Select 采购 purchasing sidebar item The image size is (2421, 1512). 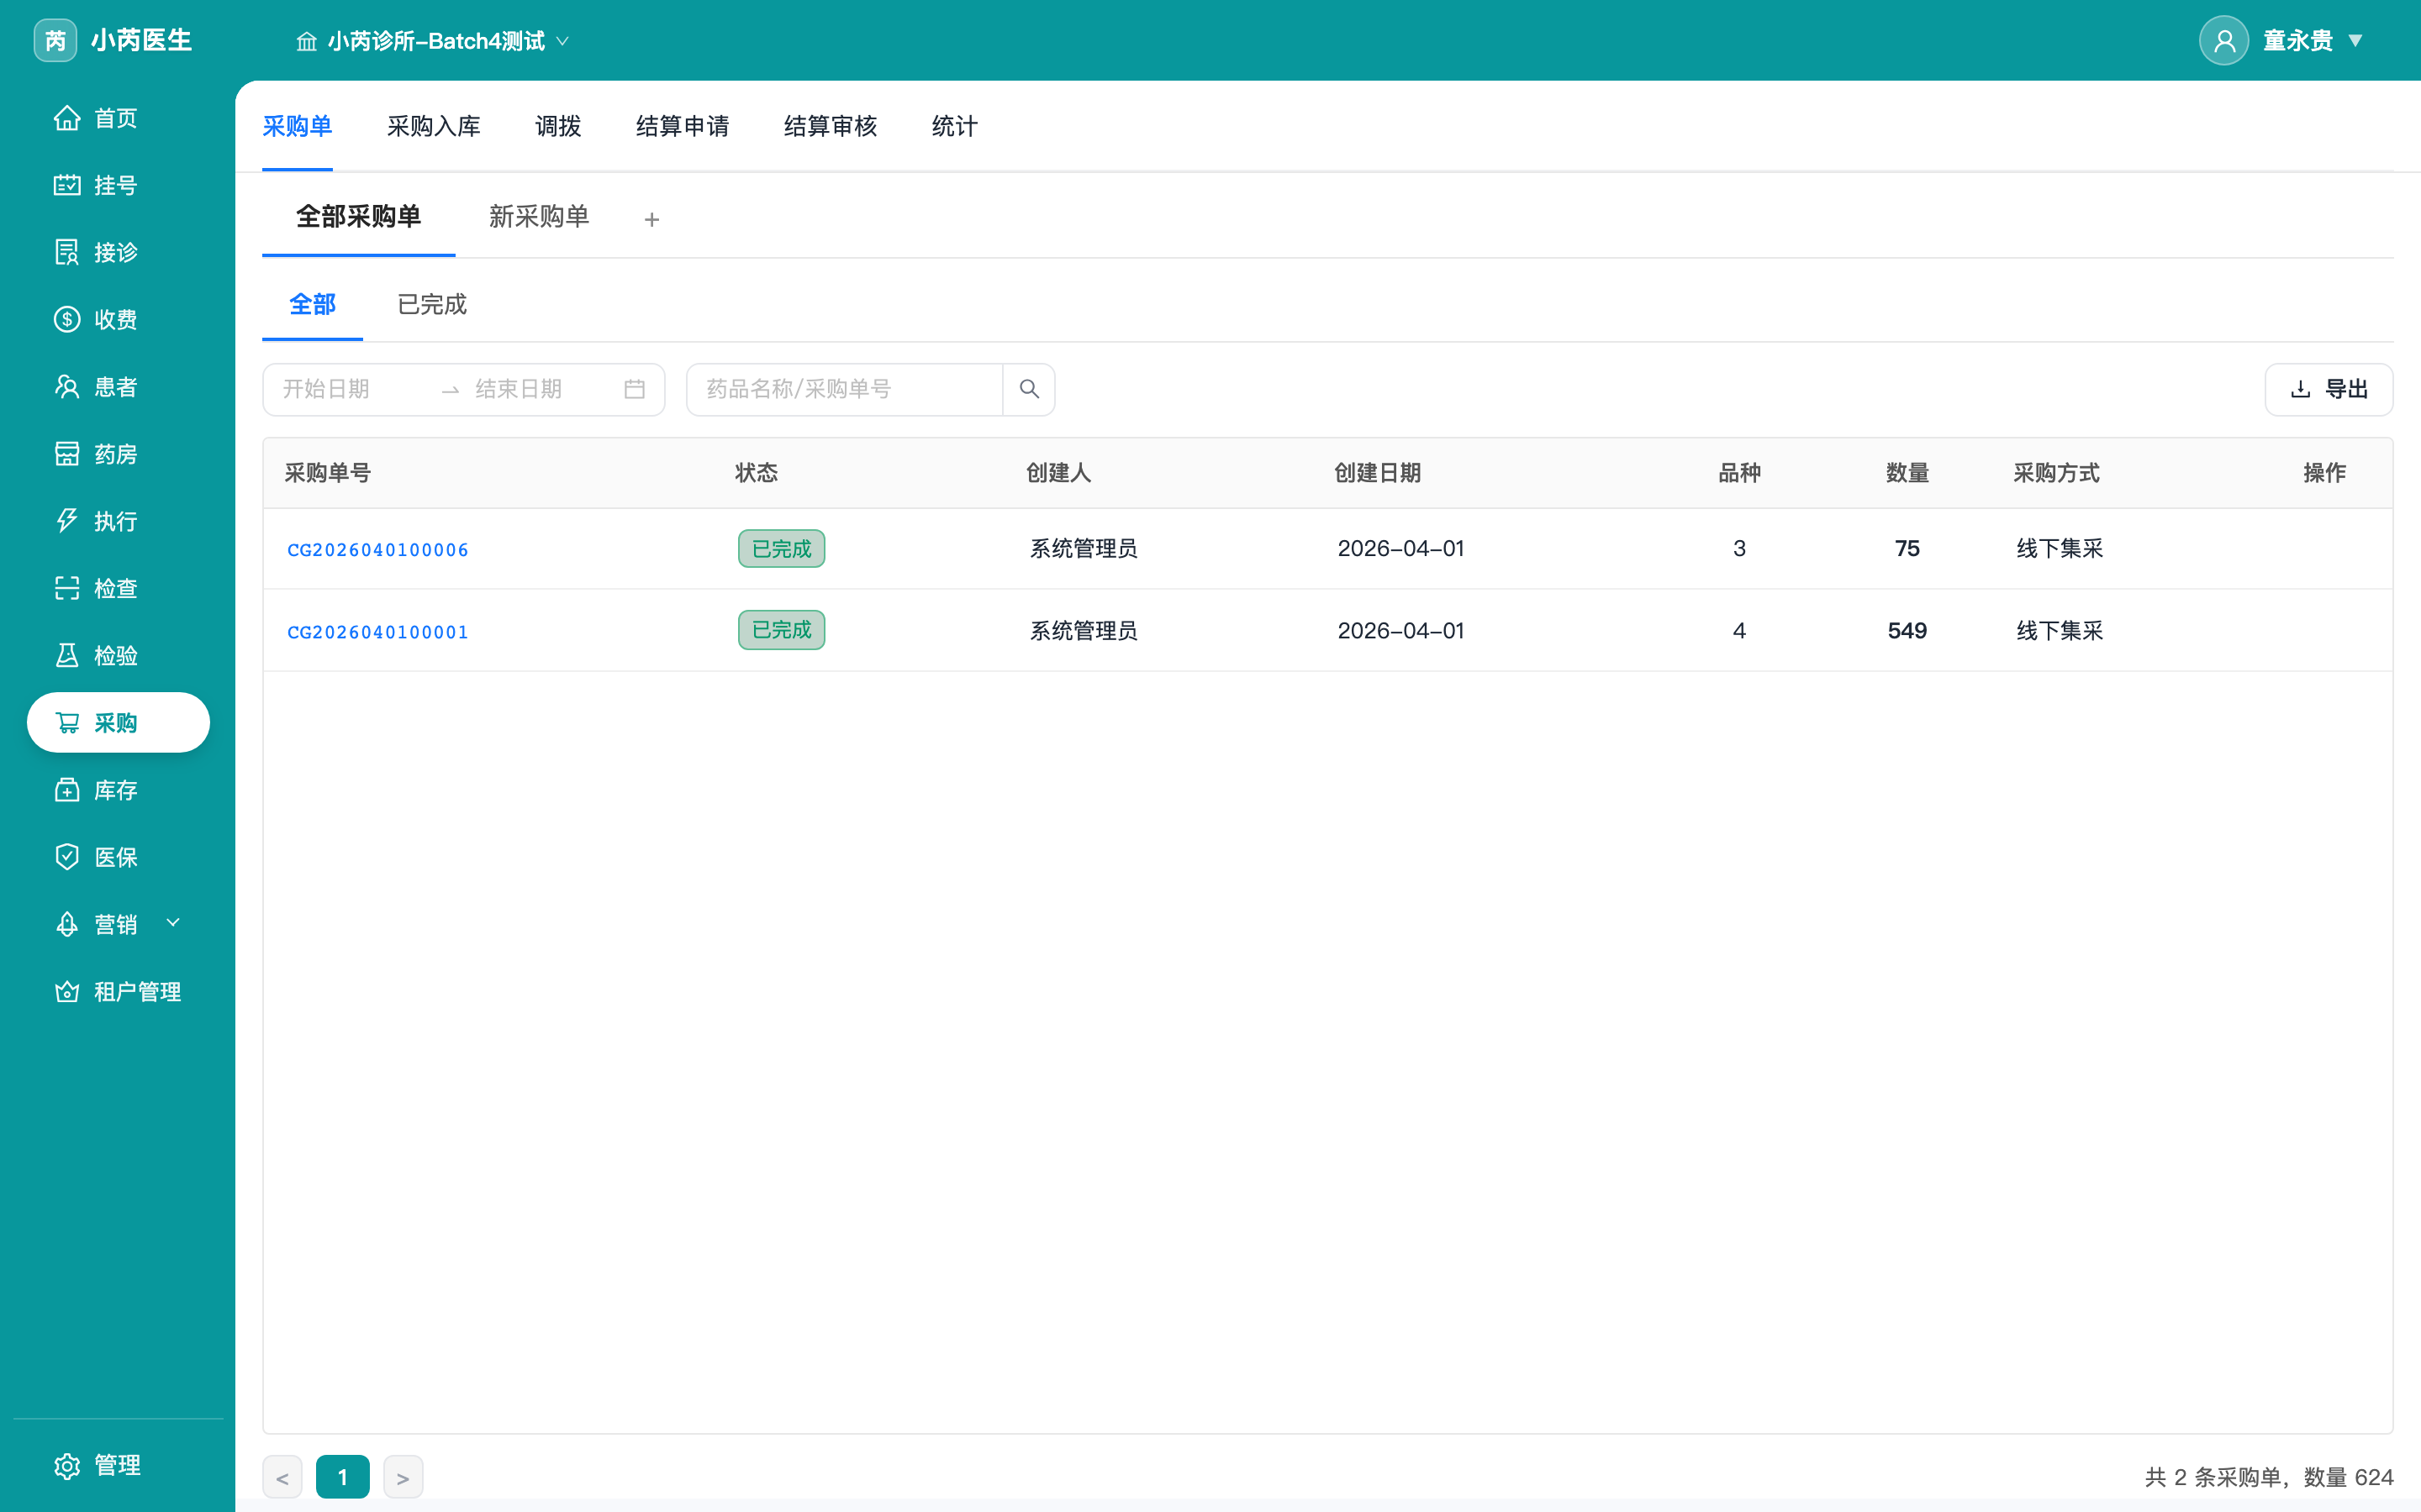(118, 722)
